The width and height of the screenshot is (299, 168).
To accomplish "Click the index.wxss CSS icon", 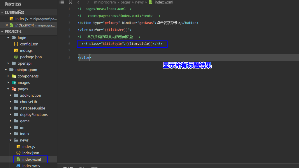I will [18, 166].
